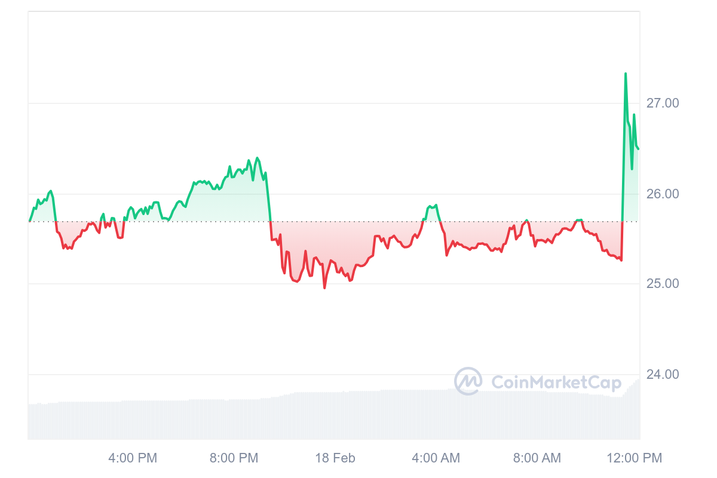Click the 24.00 price axis label

[x=663, y=375]
